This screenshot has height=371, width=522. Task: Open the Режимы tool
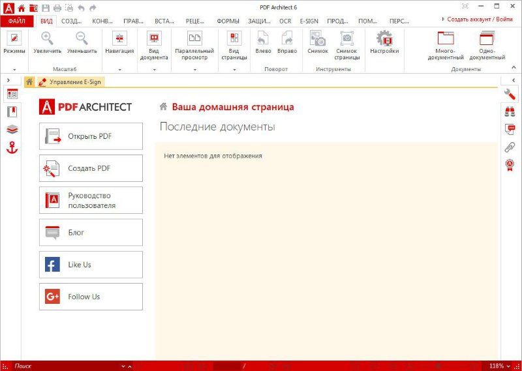[x=14, y=42]
